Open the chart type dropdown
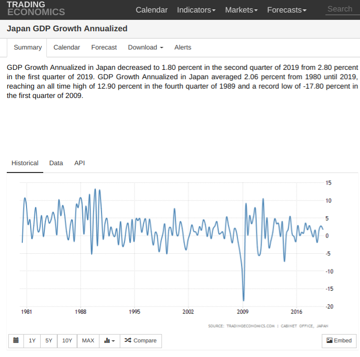This screenshot has height=357, width=360. tap(109, 340)
